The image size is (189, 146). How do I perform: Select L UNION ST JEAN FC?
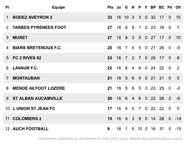[34, 108]
